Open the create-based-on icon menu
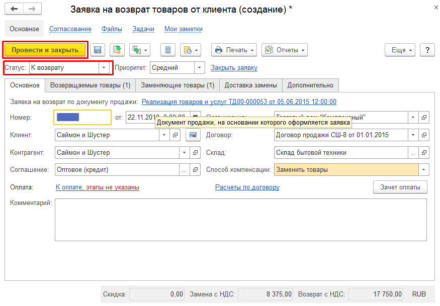 pyautogui.click(x=140, y=50)
